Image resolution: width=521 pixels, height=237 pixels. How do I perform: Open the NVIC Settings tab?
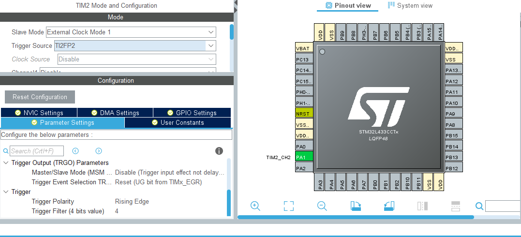point(39,113)
